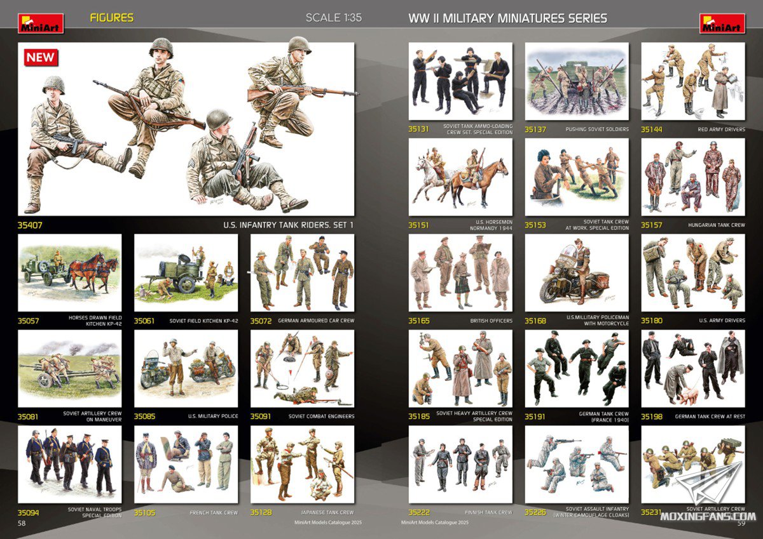Select the Soviet Assault Infantry winter cloaks thumbnail
Viewport: 763px width, 539px height.
point(577,465)
